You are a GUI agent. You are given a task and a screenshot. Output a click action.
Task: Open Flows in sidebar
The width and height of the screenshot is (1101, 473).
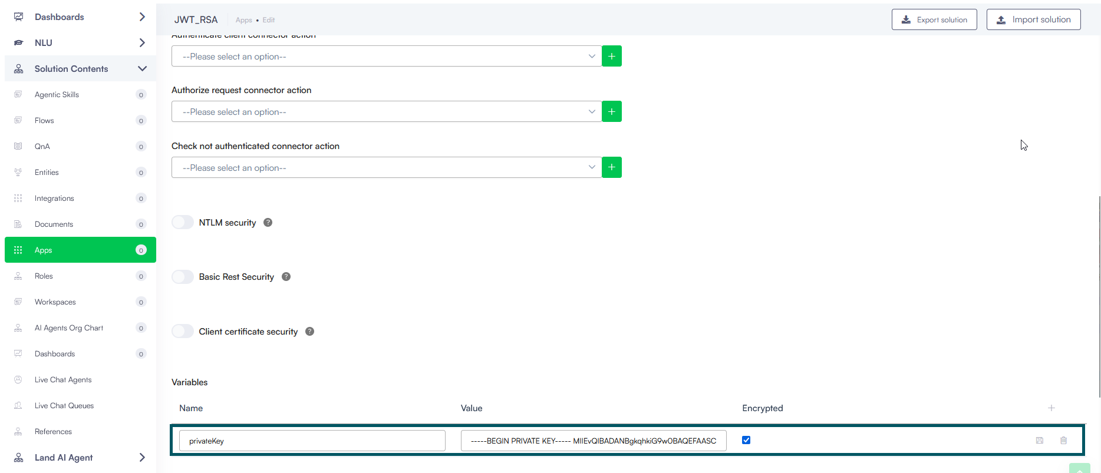tap(80, 120)
